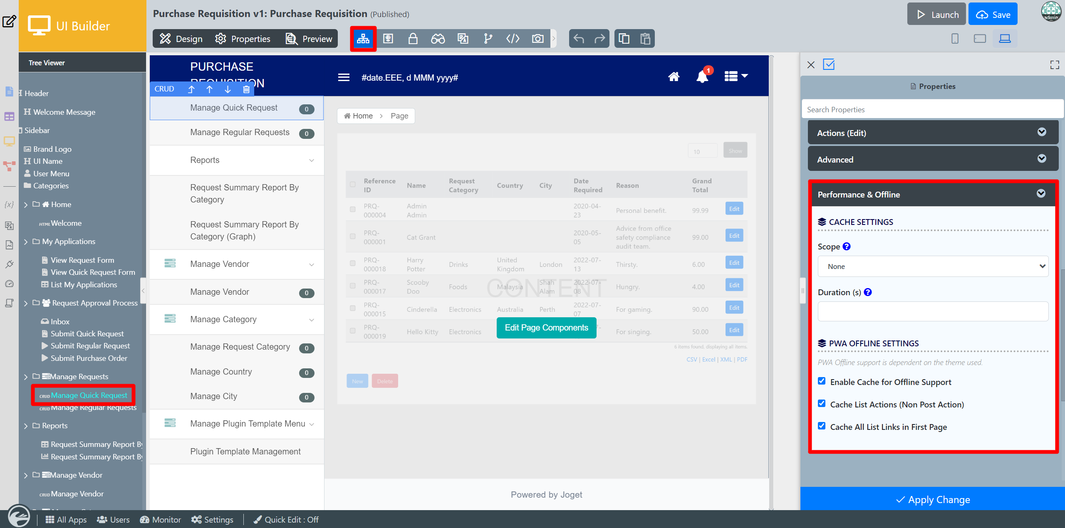Click the Undo arrow icon
Viewport: 1065px width, 528px height.
click(579, 39)
